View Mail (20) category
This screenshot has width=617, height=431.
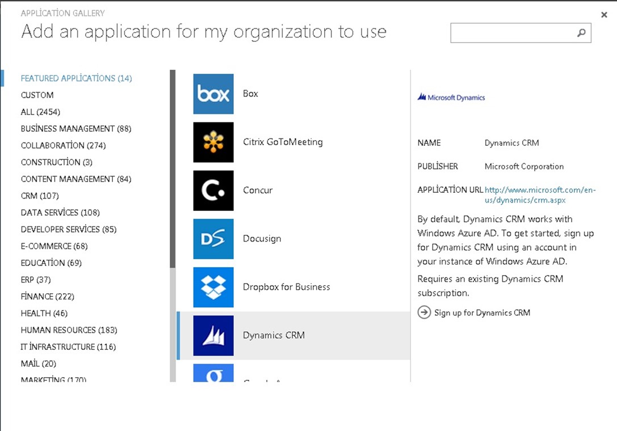point(39,364)
